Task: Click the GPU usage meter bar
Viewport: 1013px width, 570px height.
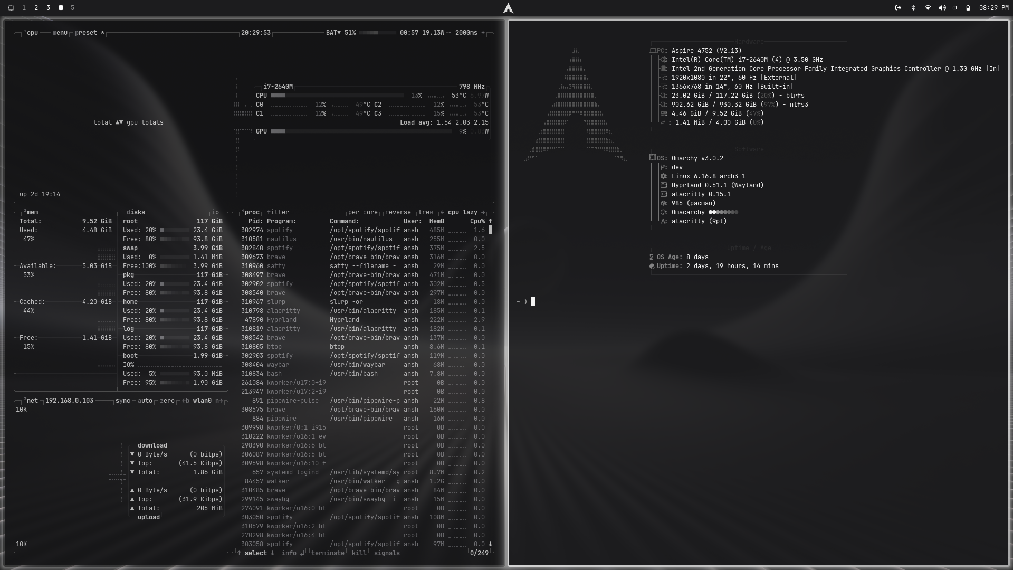Action: point(361,131)
